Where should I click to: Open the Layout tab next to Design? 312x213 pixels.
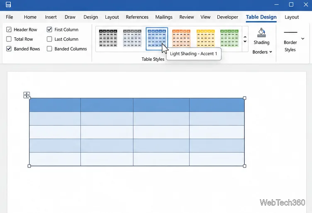(112, 17)
